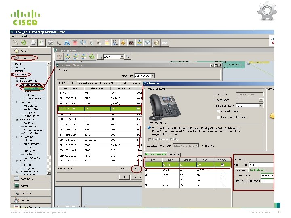Image resolution: width=291 pixels, height=218 pixels.
Task: Check the Mailbox box in button row 4
Action: 222,180
